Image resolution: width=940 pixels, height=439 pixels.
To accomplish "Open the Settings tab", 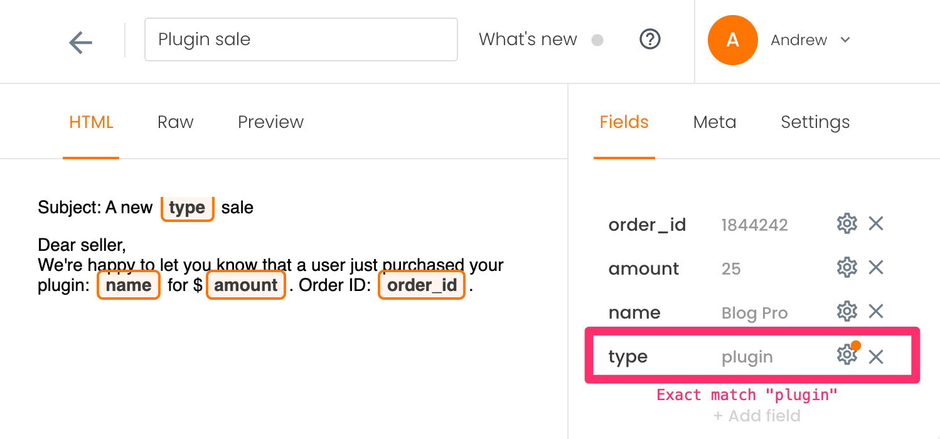I will (815, 122).
